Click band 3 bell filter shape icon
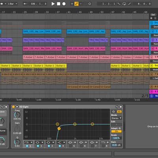The width and height of the screenshot is (158, 158). coord(48,143)
